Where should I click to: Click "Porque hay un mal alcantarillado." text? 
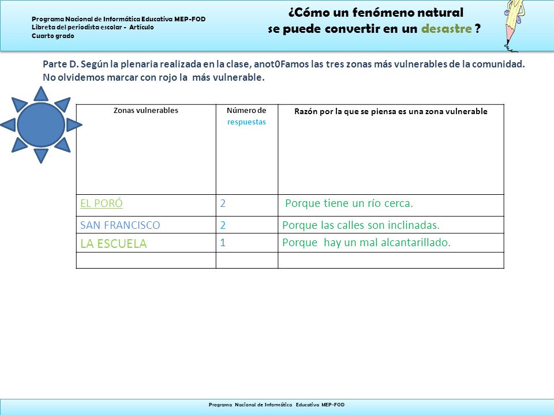click(366, 243)
